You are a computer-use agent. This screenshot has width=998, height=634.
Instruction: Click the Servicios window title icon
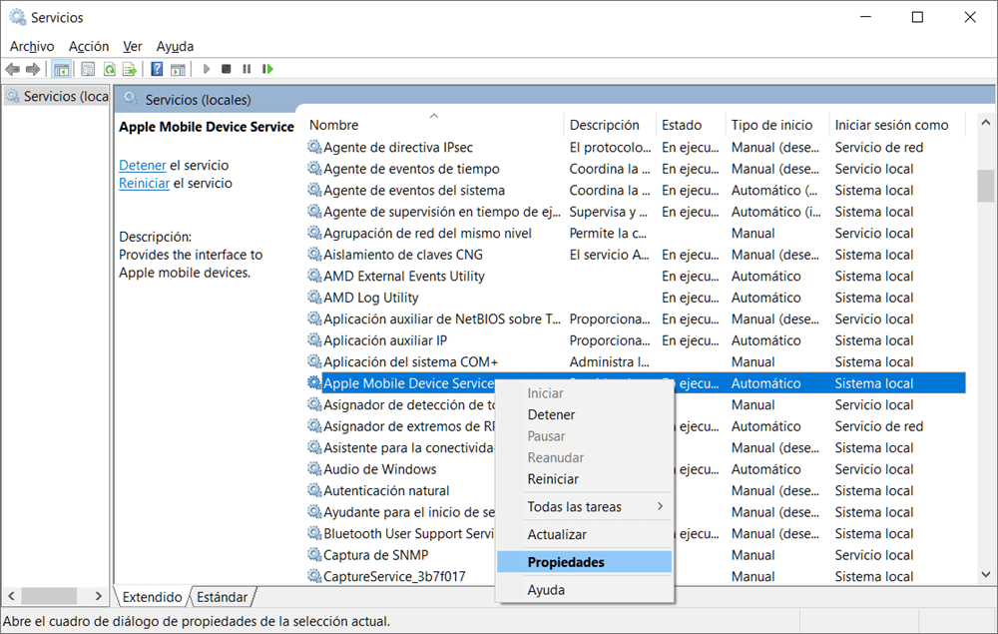17,17
